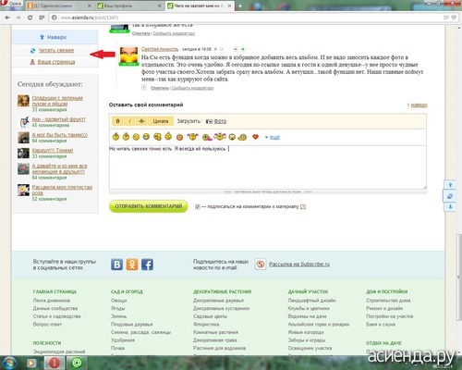This screenshot has width=462, height=370.
Task: Click the Отправить комментарий button
Action: [149, 206]
